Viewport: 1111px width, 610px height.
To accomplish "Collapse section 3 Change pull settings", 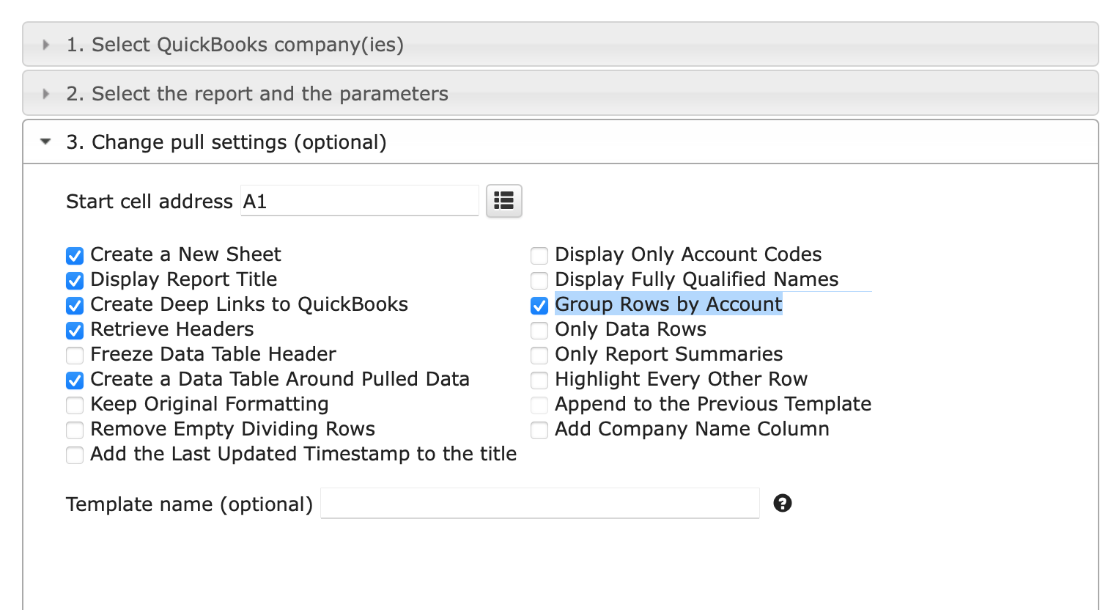I will coord(561,142).
